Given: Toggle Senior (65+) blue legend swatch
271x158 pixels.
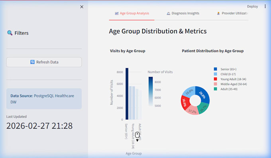Looking at the screenshot, I should pos(215,69).
